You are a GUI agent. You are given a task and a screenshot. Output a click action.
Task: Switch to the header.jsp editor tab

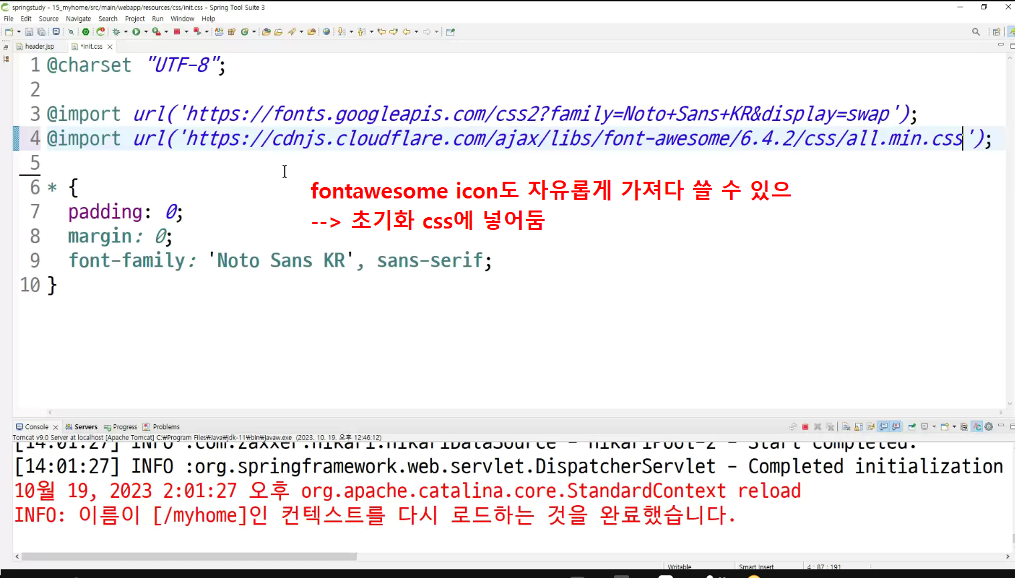pyautogui.click(x=39, y=46)
